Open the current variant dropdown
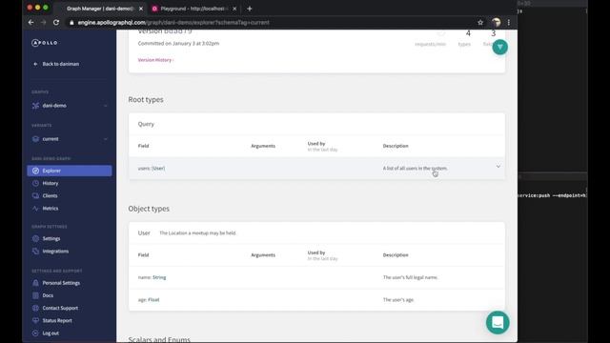This screenshot has height=343, width=610. tap(70, 139)
